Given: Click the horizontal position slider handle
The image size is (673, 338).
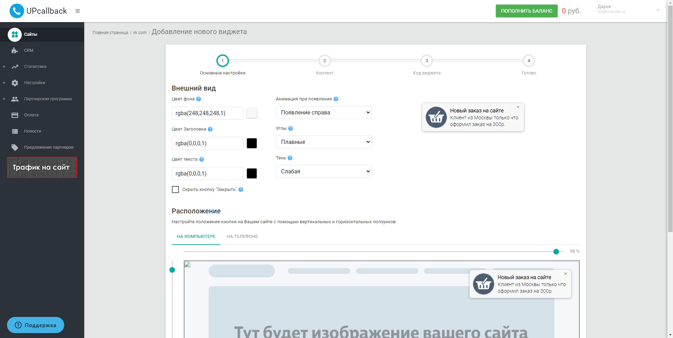Looking at the screenshot, I should pos(556,252).
